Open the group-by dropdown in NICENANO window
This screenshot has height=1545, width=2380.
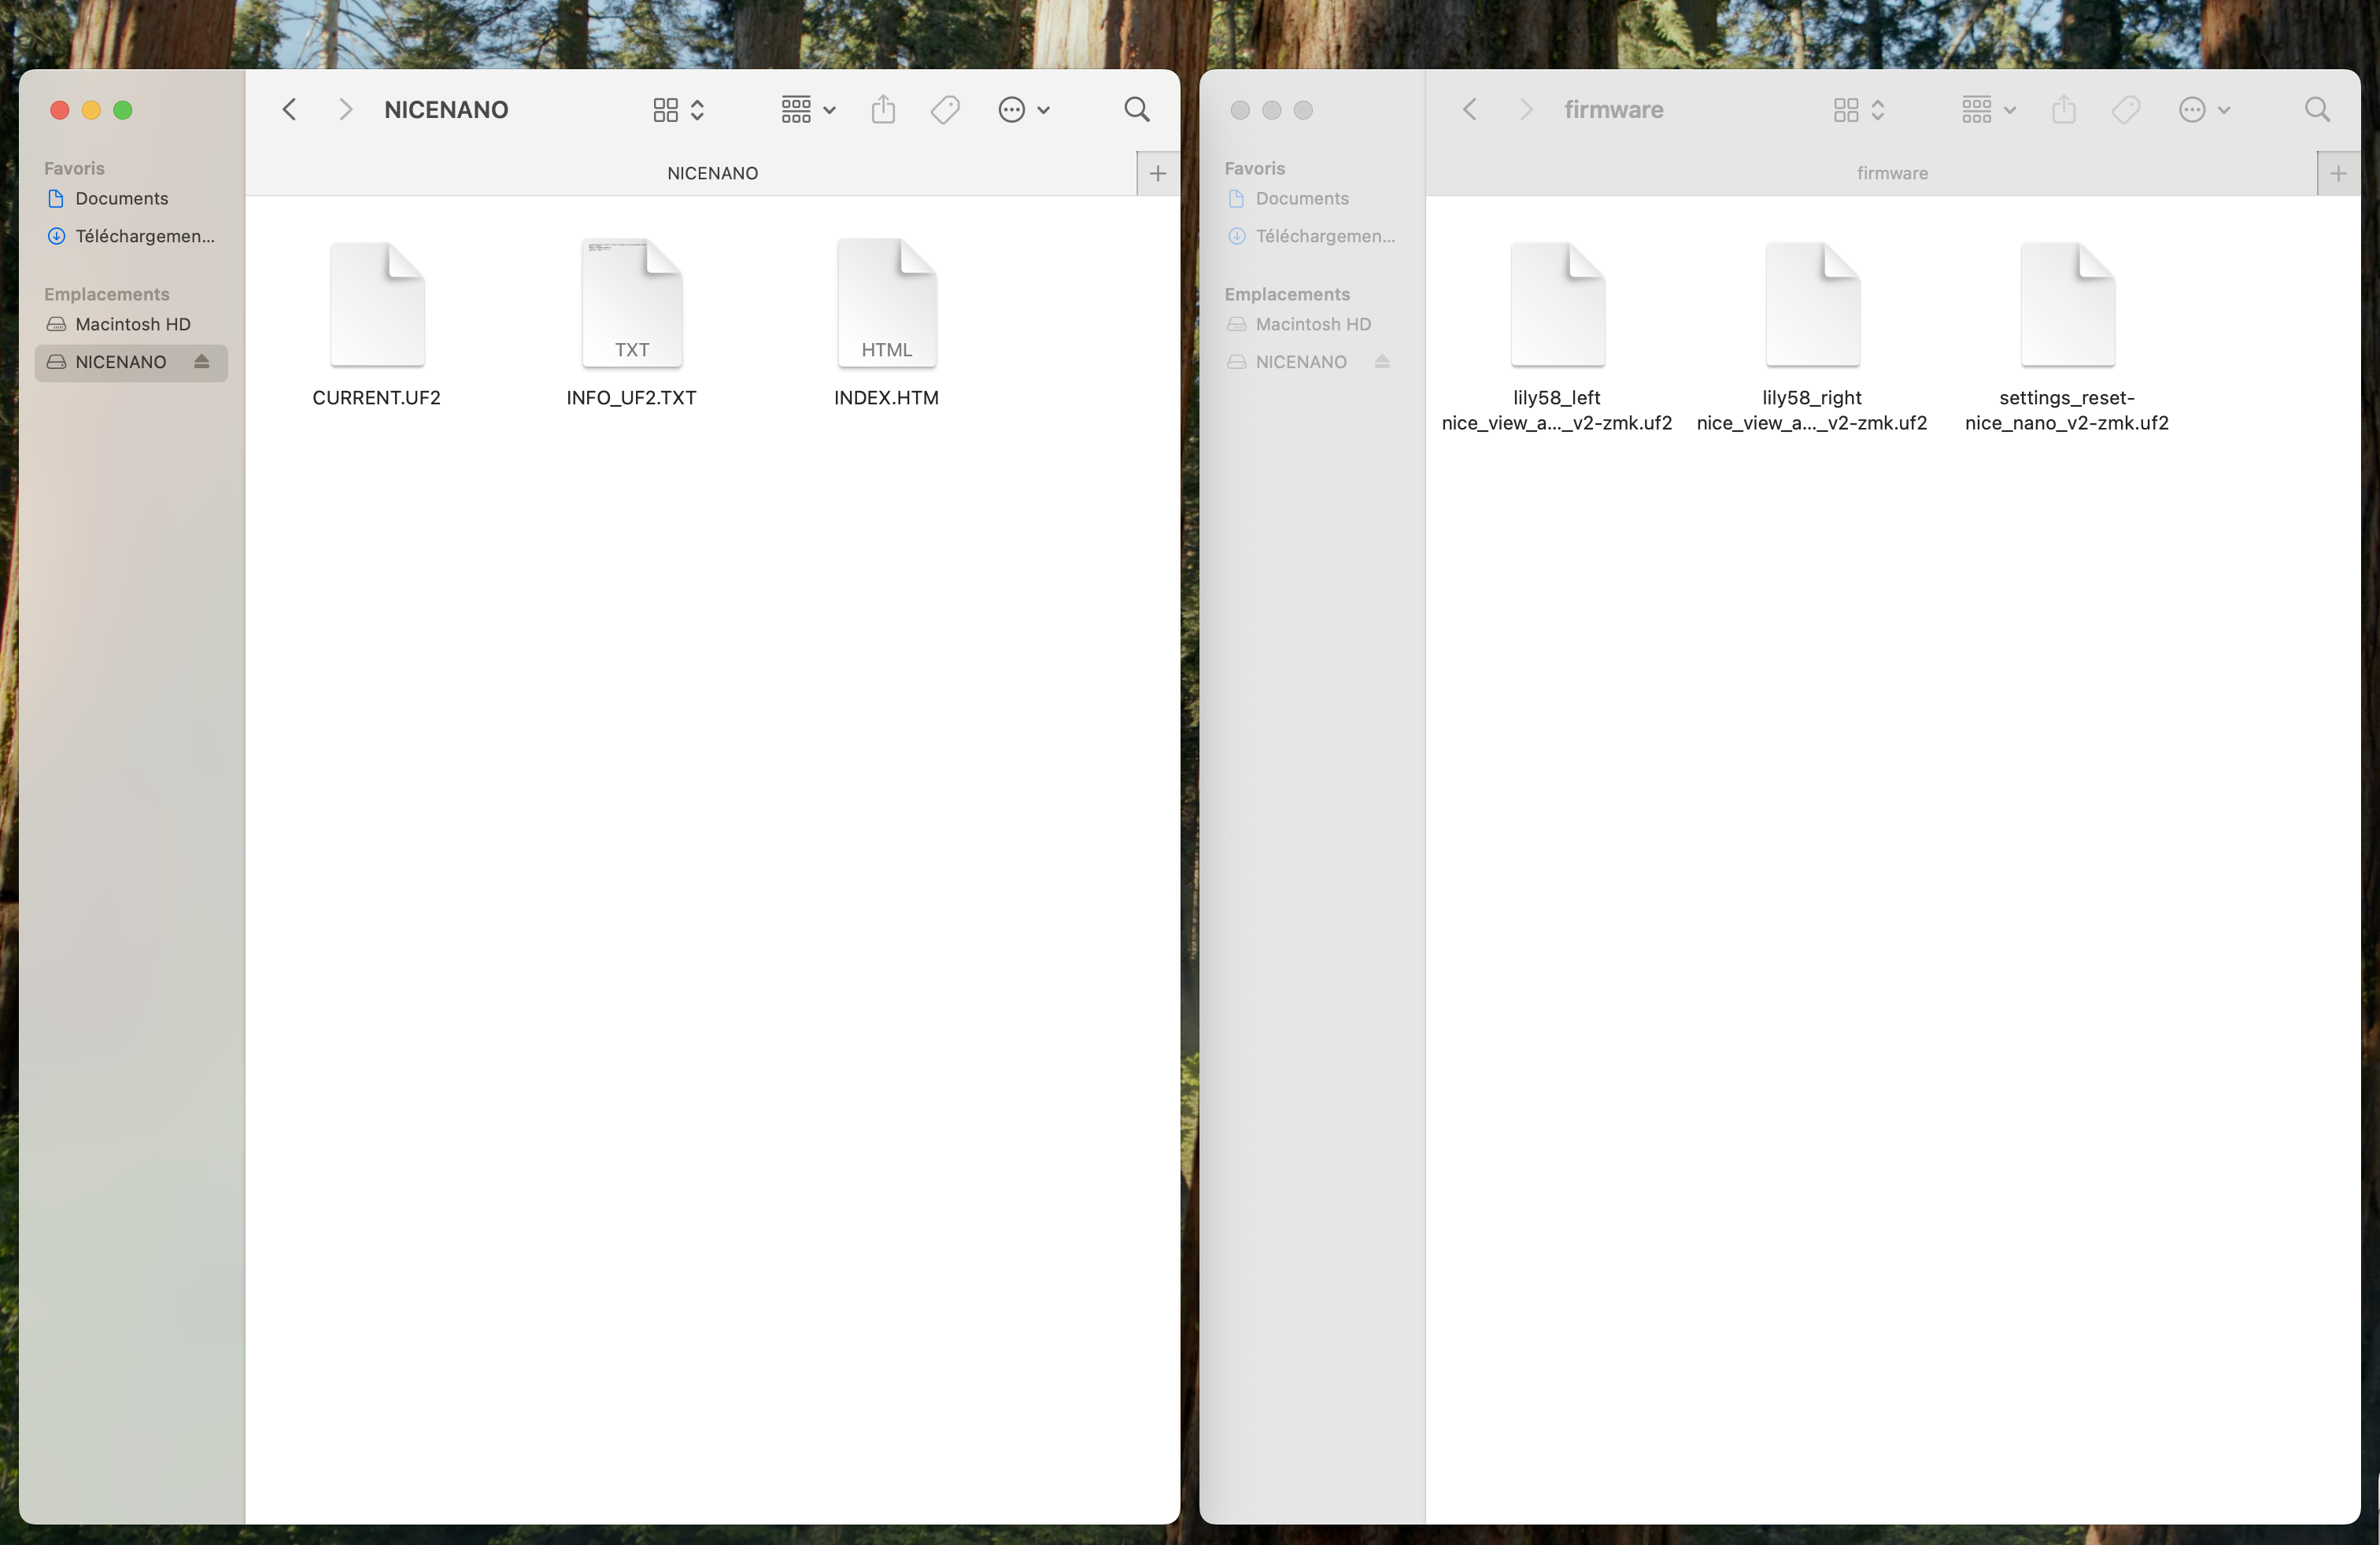(x=808, y=109)
